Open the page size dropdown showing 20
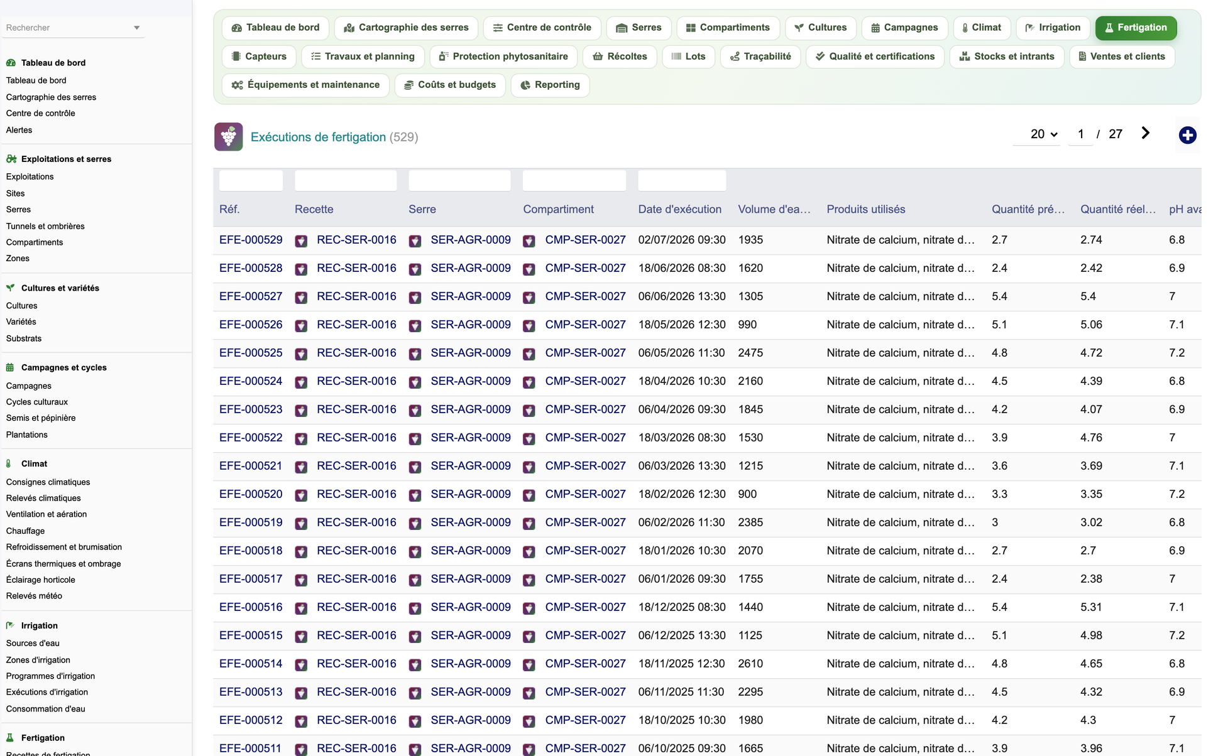 coord(1043,134)
